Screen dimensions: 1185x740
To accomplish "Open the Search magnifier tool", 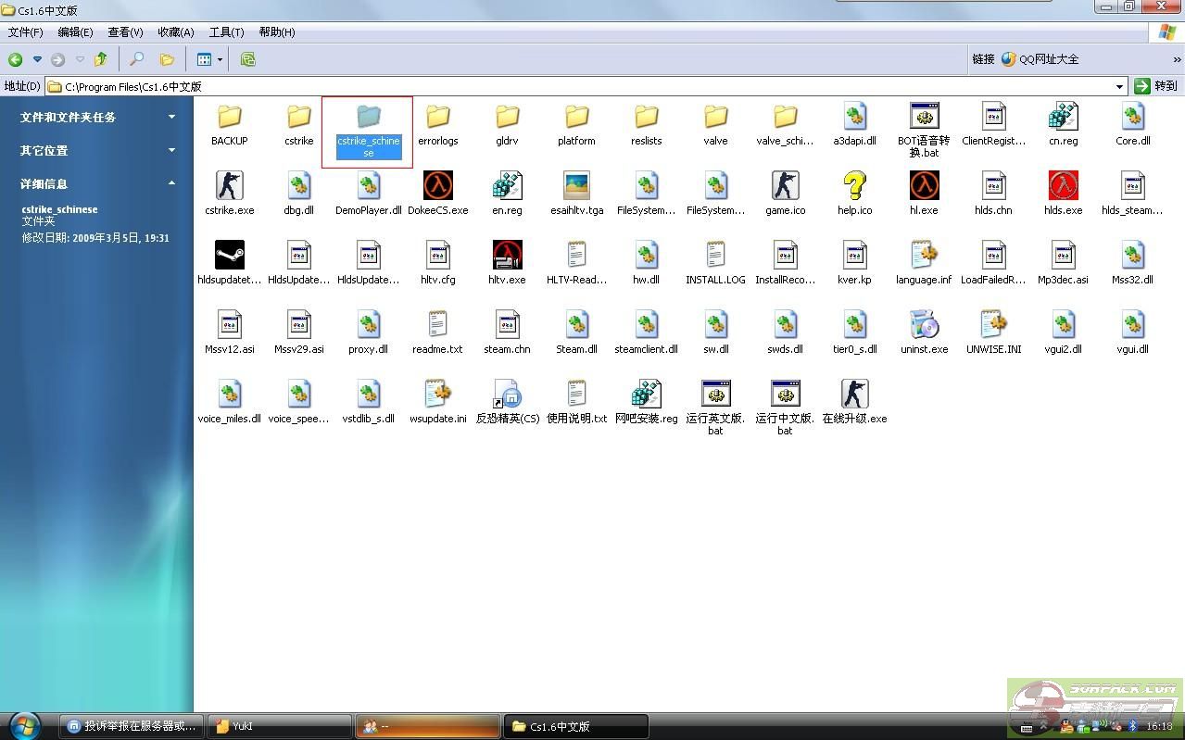I will [136, 59].
